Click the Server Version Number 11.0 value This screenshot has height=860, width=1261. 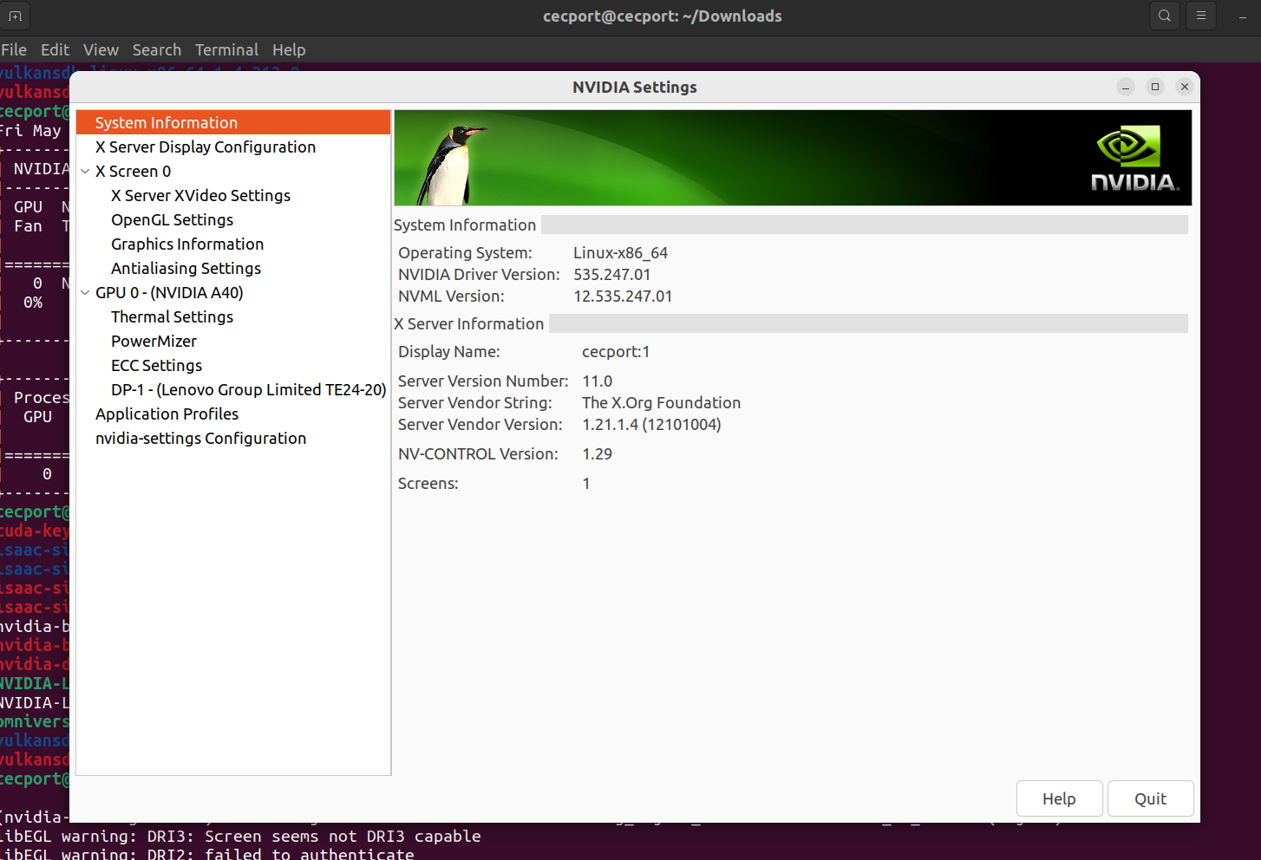[597, 381]
